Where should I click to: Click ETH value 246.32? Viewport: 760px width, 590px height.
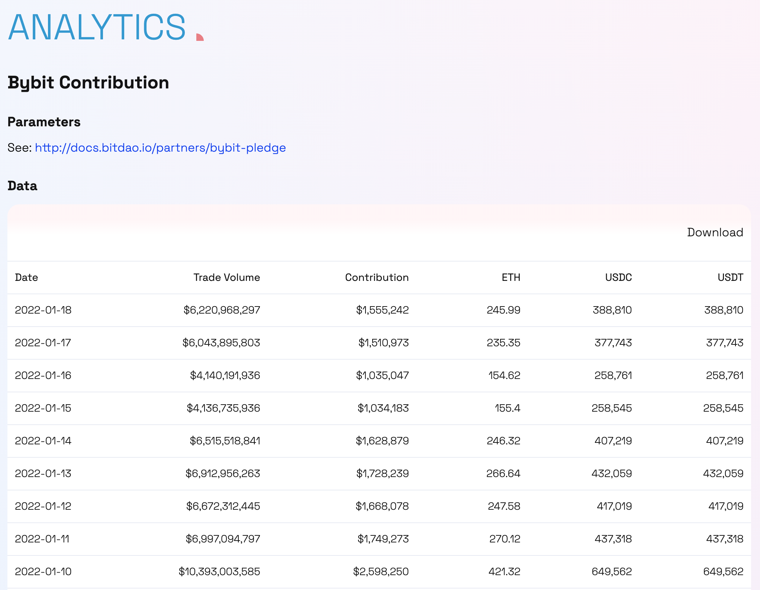pos(503,441)
